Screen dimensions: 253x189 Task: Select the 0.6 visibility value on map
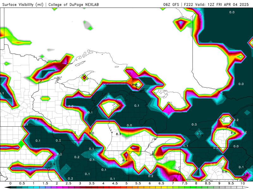click(x=53, y=164)
